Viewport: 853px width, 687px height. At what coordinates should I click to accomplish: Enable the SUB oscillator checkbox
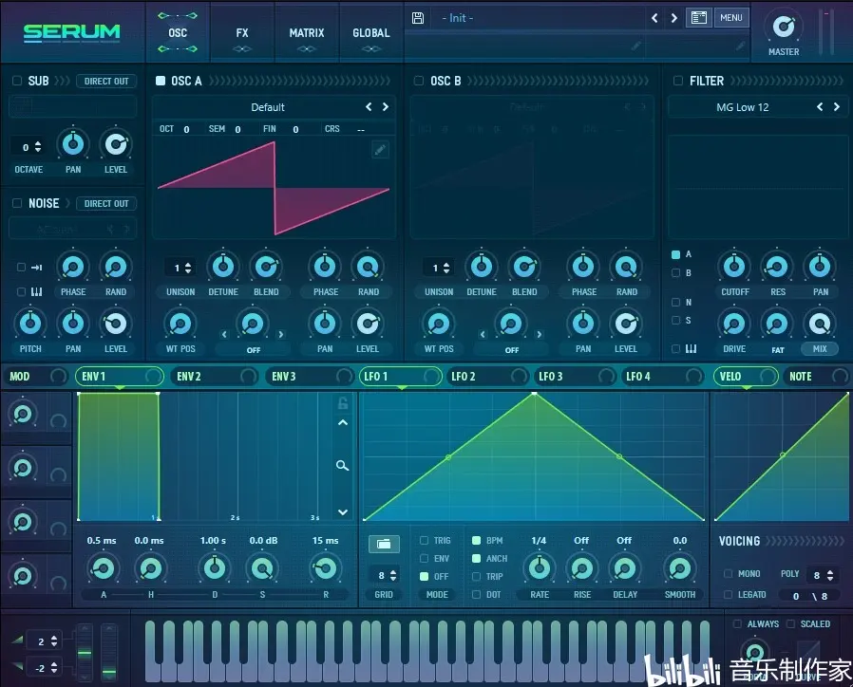[17, 81]
